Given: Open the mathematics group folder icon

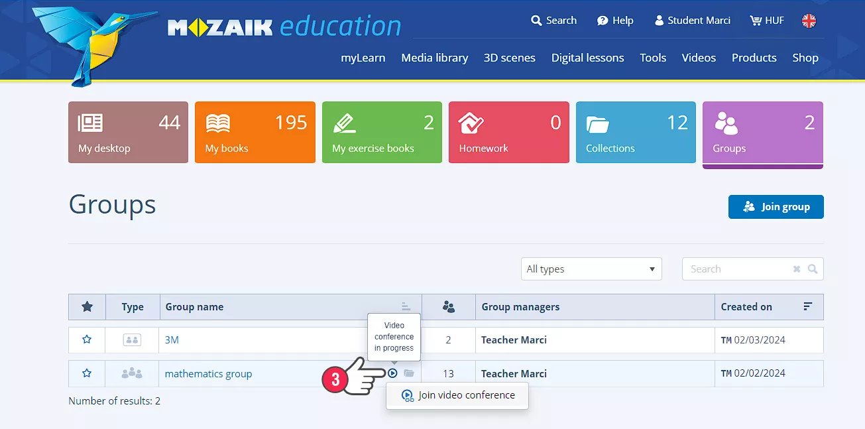Looking at the screenshot, I should pyautogui.click(x=409, y=373).
